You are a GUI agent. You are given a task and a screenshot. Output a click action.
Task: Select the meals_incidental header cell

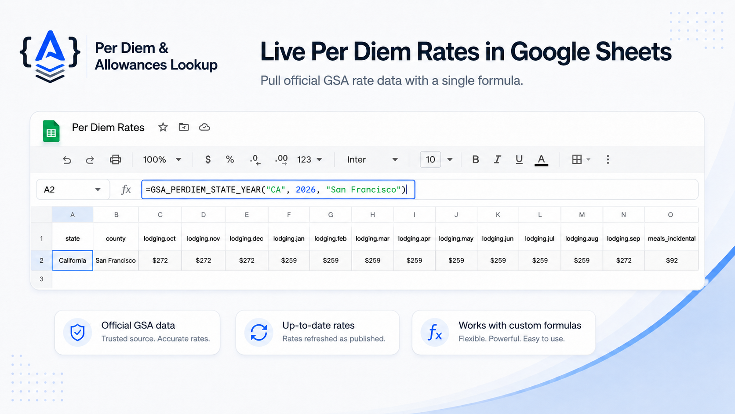pos(671,238)
